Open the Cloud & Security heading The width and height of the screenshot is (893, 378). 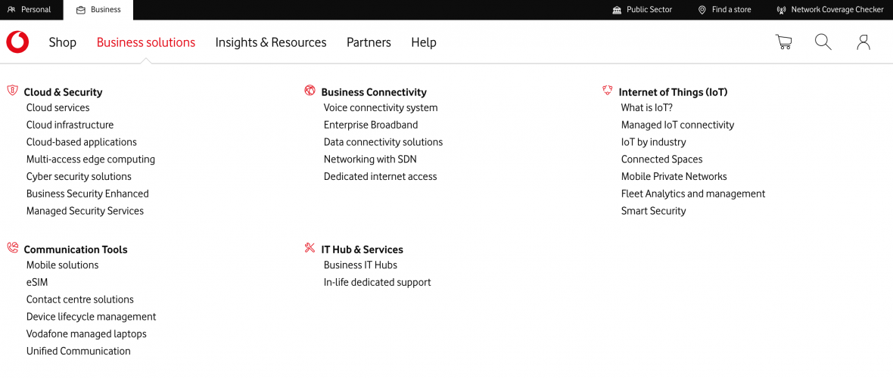[x=64, y=92]
